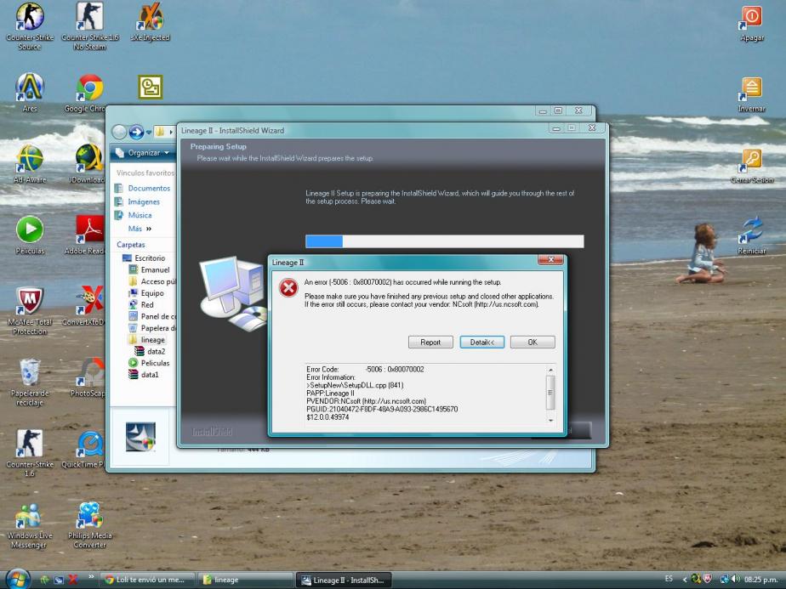The width and height of the screenshot is (786, 589).
Task: Open sXe Injected desktop icon
Action: coord(150,22)
